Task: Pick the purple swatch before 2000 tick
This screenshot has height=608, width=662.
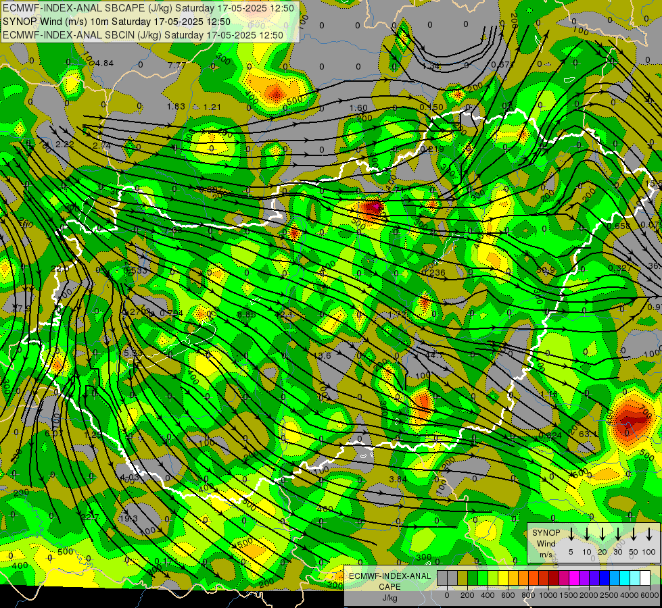Action: point(584,578)
